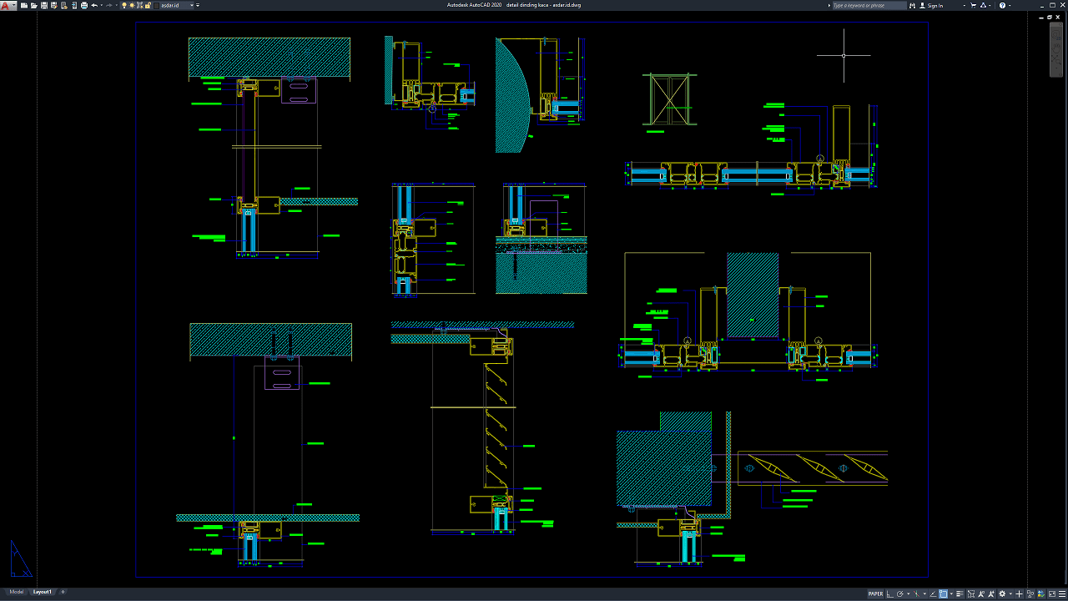Open the Redo history dropdown arrow

coord(116,5)
